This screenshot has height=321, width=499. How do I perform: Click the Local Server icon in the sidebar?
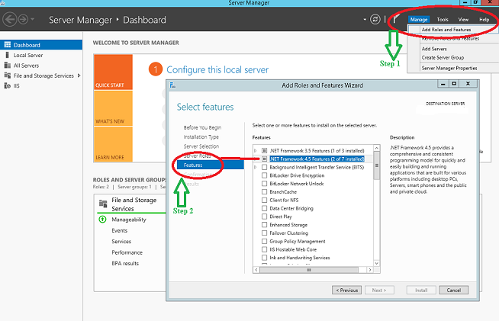(x=8, y=55)
